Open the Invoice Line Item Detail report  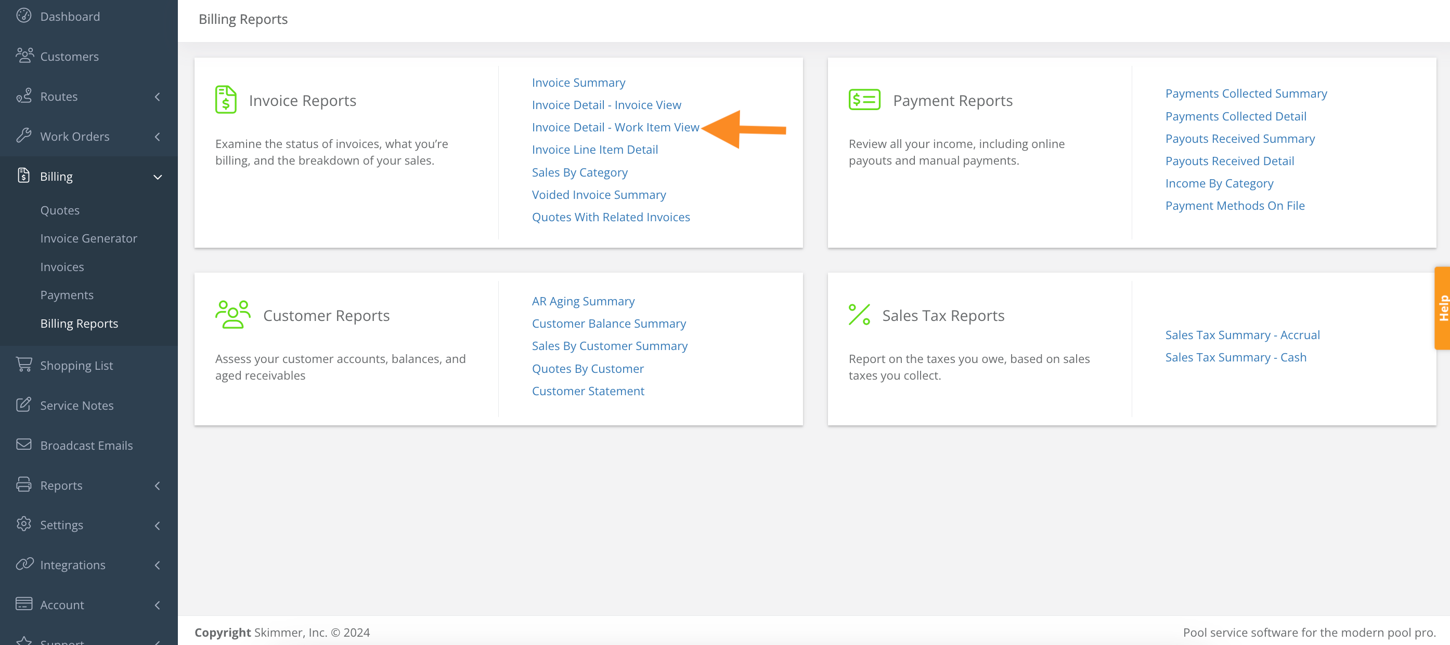(594, 150)
